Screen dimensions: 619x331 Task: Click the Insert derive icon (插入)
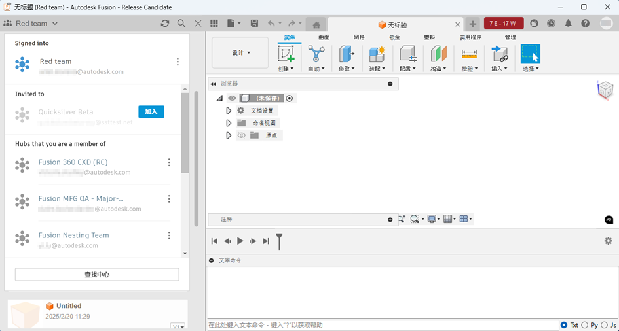[500, 54]
